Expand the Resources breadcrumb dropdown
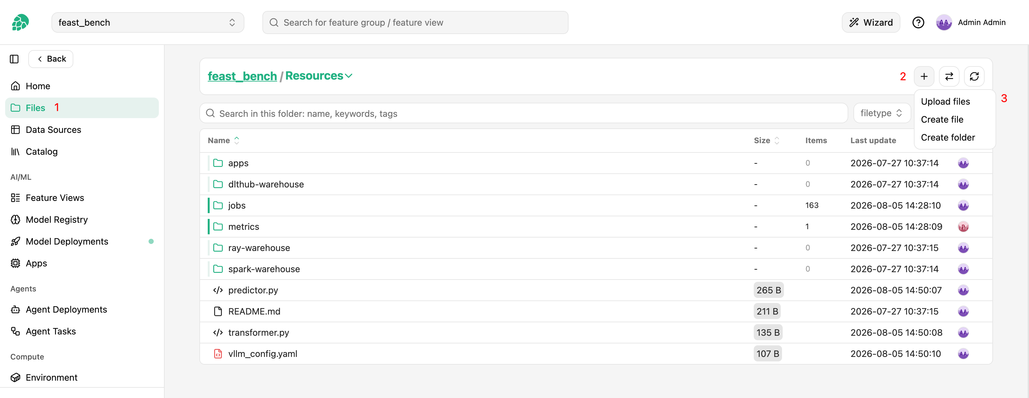Screen dimensions: 1029x398 318,76
